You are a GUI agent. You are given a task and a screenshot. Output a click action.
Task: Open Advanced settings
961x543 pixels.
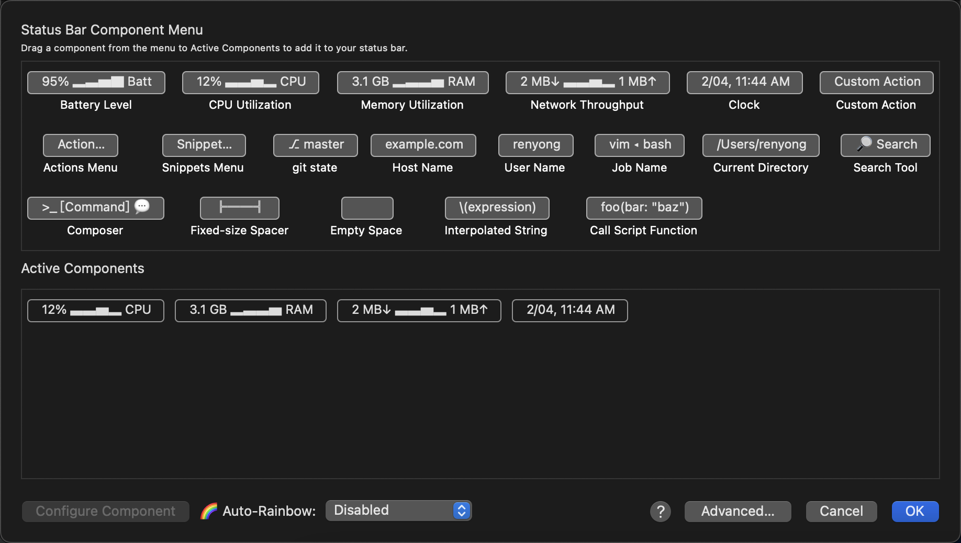(738, 511)
